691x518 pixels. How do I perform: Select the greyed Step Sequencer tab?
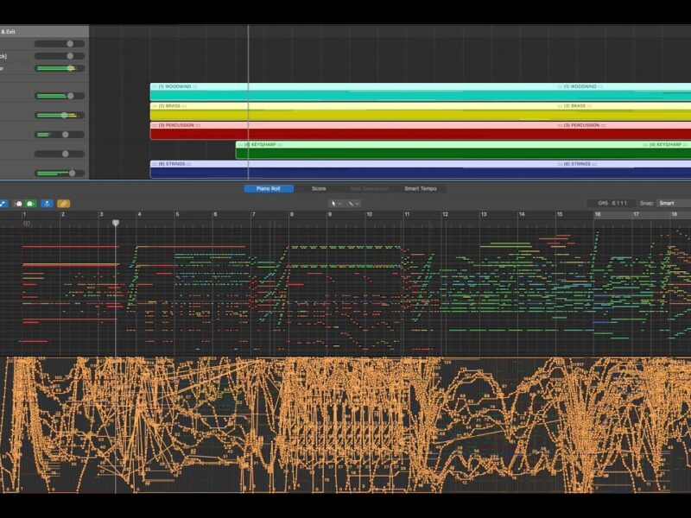coord(370,188)
